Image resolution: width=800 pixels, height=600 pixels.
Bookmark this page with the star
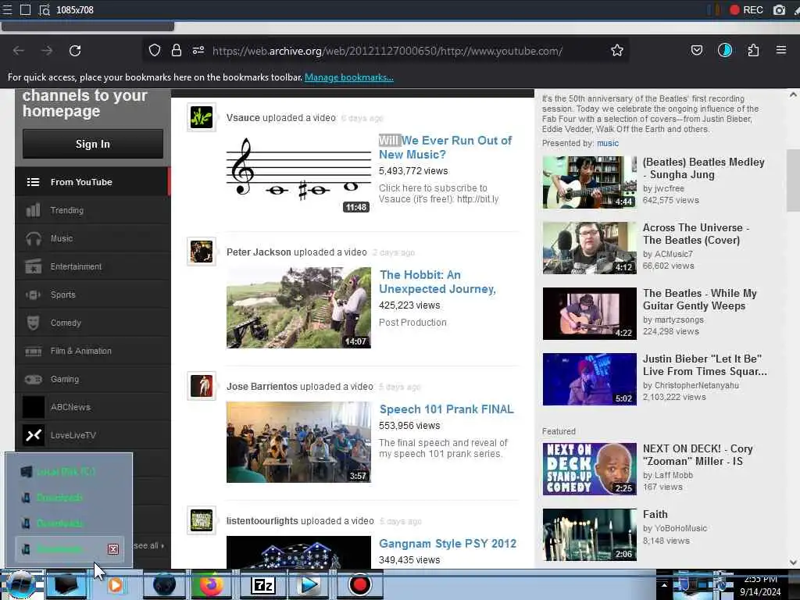click(x=617, y=50)
